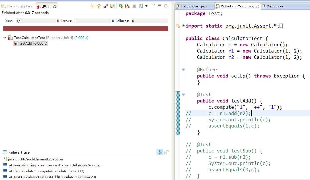Image resolution: width=310 pixels, height=180 pixels.
Task: Click Failures count field
Action: point(149,21)
